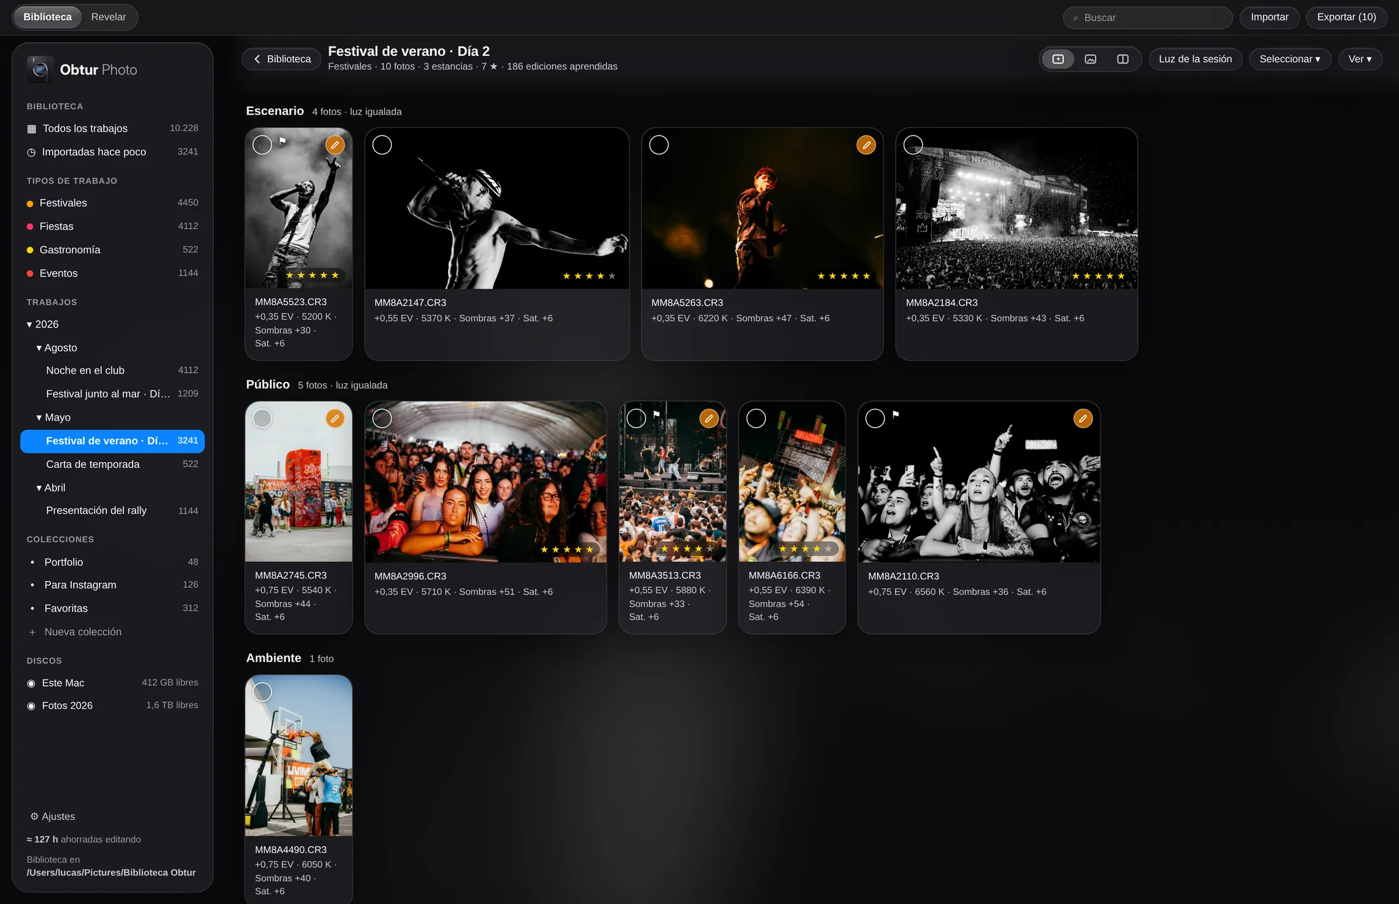Click the edit pencil badge on MM8A5523

(335, 145)
